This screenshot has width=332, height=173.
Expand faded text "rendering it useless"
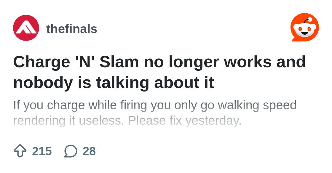coord(68,121)
